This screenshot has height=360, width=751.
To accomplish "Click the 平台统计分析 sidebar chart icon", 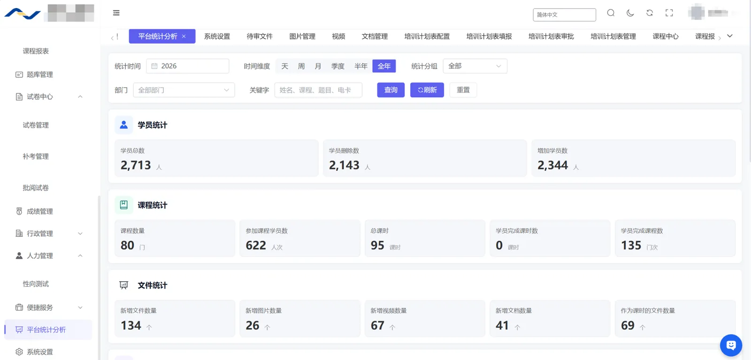I will [19, 329].
